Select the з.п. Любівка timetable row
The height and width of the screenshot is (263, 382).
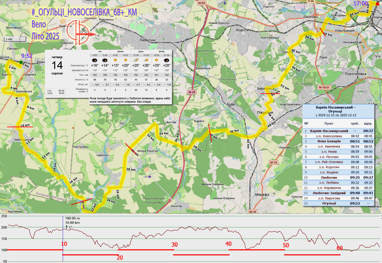339,183
